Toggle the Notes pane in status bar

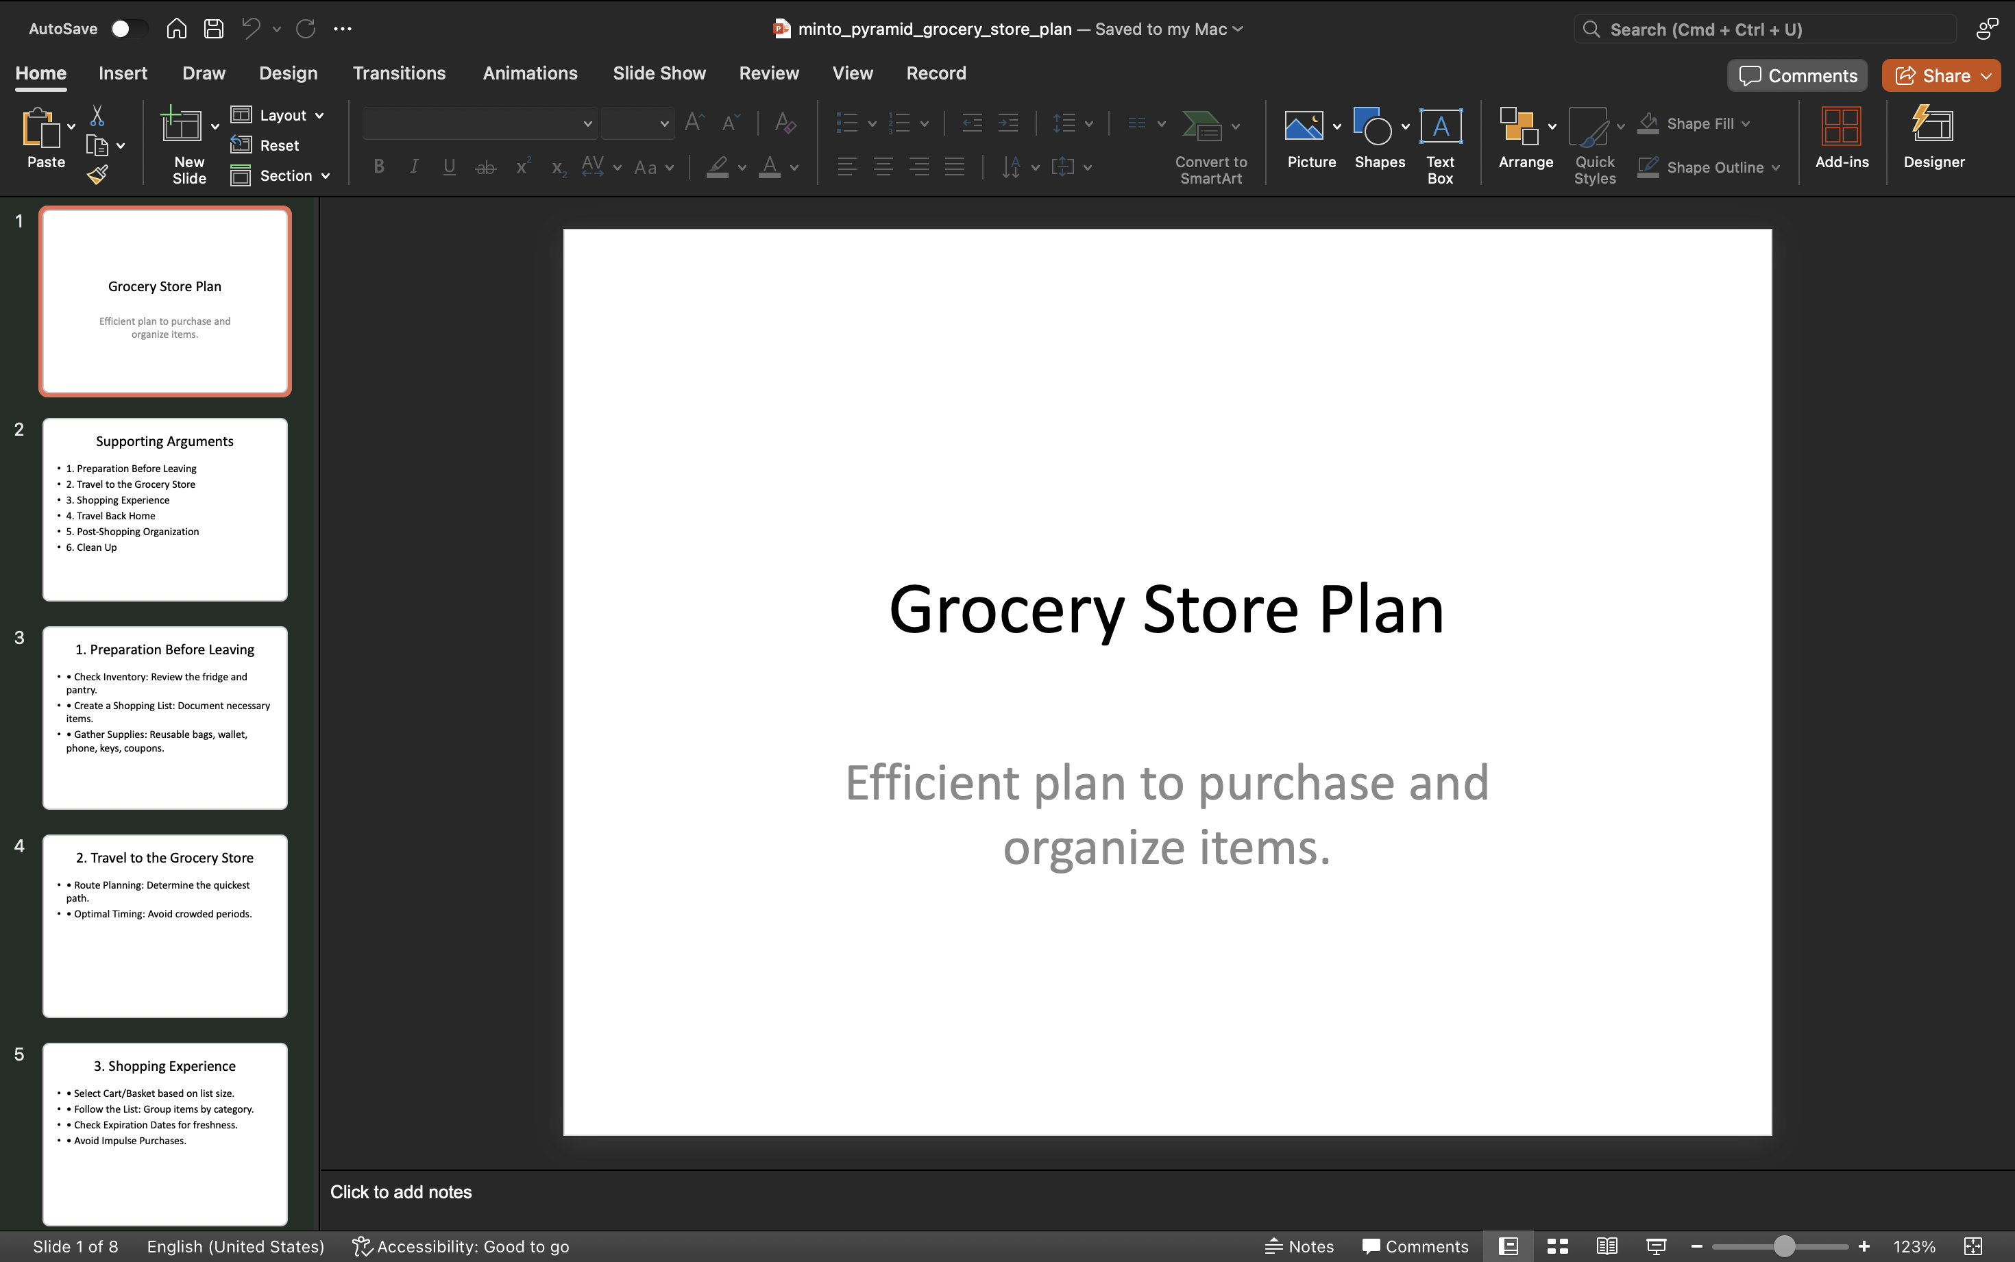point(1299,1246)
